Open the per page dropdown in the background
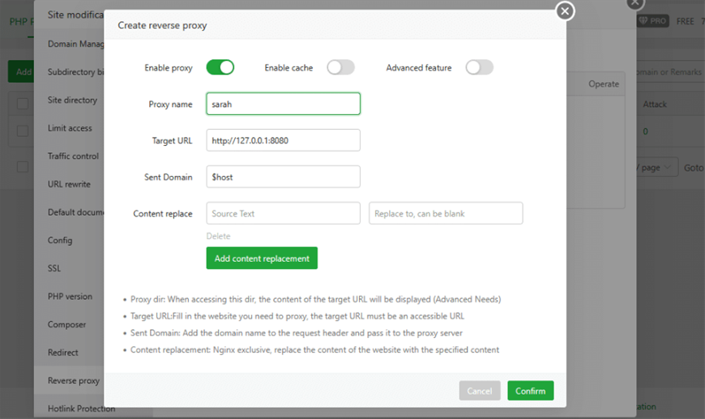 (x=657, y=167)
